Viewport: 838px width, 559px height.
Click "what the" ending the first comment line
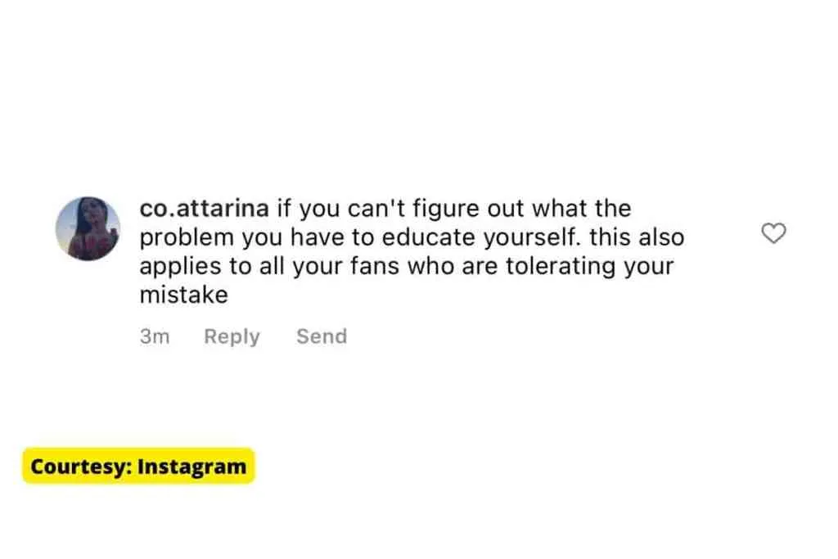581,209
